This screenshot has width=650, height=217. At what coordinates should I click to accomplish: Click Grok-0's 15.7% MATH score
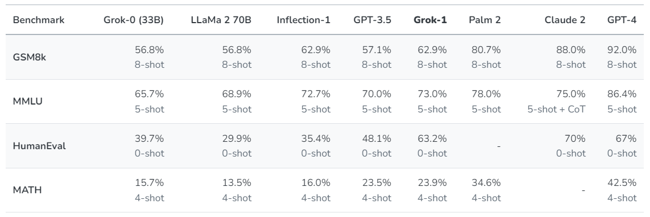(149, 183)
